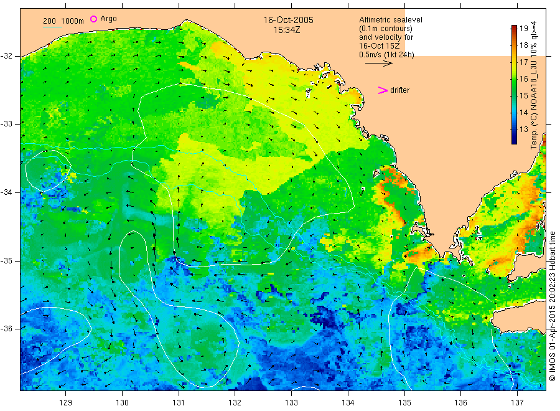Click the 'Argo' legend label
This screenshot has height=411, width=560.
[108, 19]
